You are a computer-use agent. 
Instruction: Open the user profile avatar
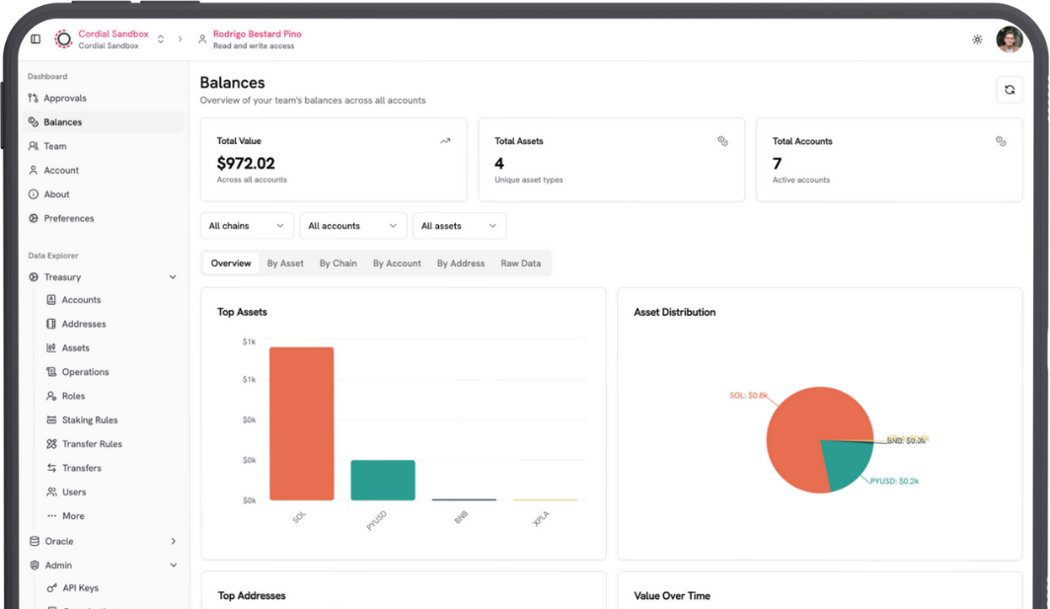tap(1009, 39)
